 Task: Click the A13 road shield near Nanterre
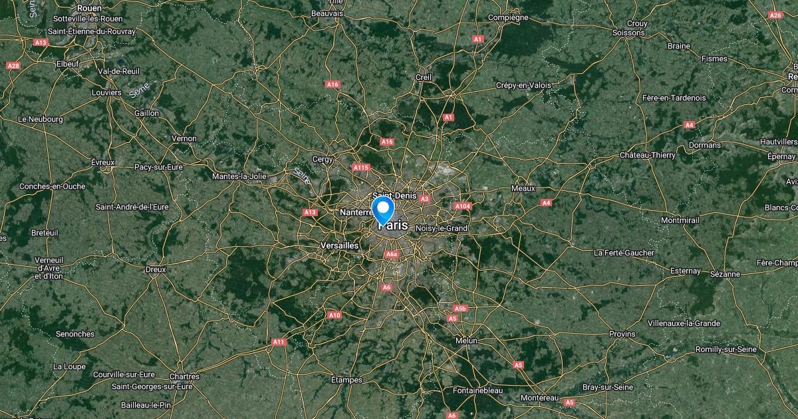(x=310, y=212)
